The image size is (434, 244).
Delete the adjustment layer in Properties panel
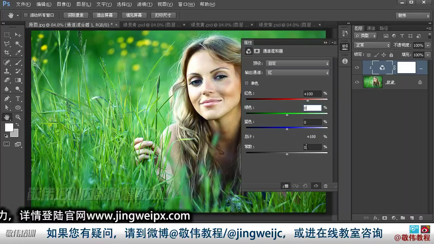325,186
